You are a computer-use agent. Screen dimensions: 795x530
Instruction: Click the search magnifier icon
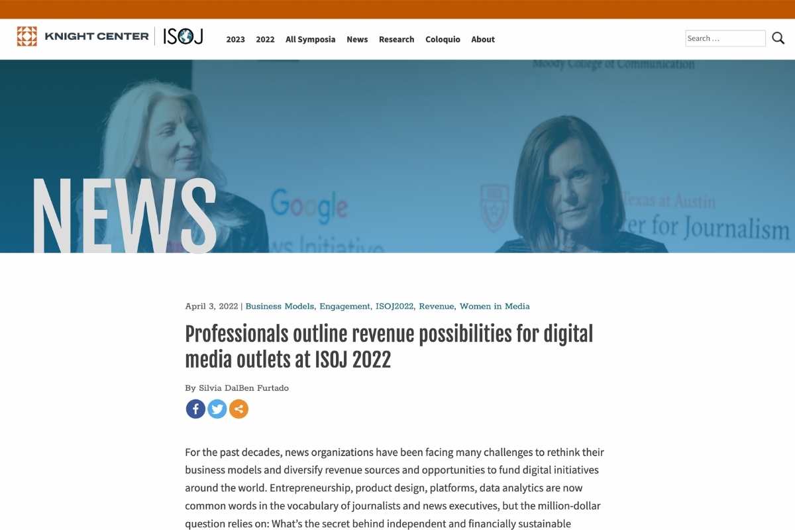point(778,38)
